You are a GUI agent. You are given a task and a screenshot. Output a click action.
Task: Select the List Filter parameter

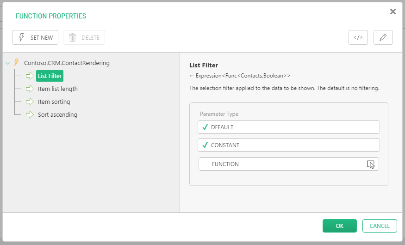(x=50, y=76)
